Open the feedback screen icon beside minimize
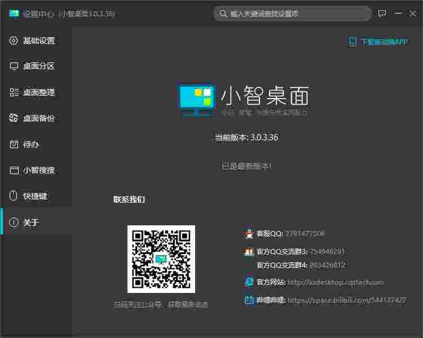This screenshot has width=423, height=338. tap(382, 13)
